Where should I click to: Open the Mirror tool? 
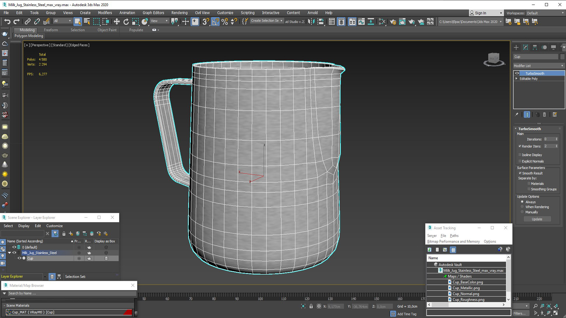(311, 21)
